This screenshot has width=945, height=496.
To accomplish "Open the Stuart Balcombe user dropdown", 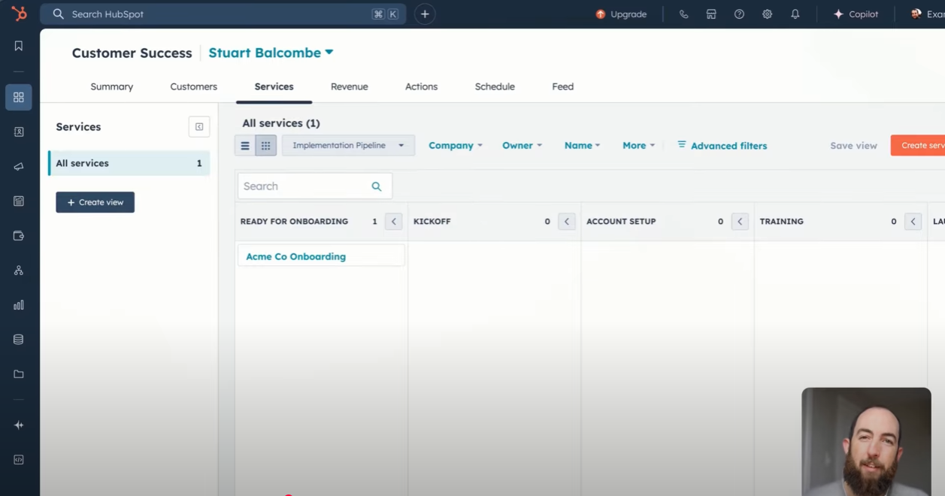I will coord(271,53).
